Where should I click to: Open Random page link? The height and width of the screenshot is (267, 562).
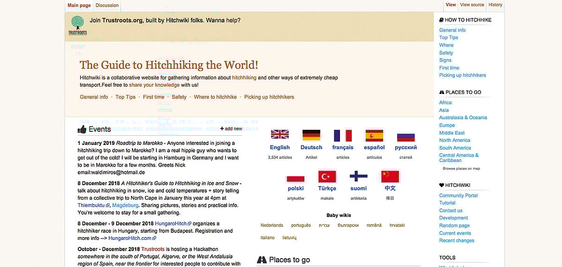tap(454, 225)
